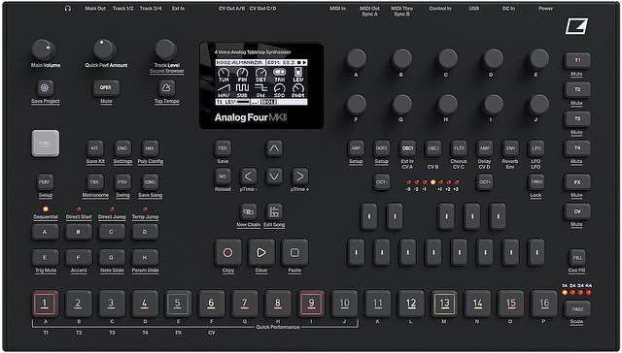The width and height of the screenshot is (622, 353).
Task: Adjust the Quick Perf Amount knob
Action: pyautogui.click(x=105, y=49)
